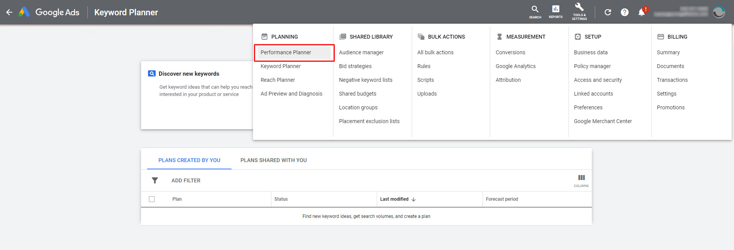Open Reach Planner menu item
Screen dimensions: 734x250
(278, 80)
